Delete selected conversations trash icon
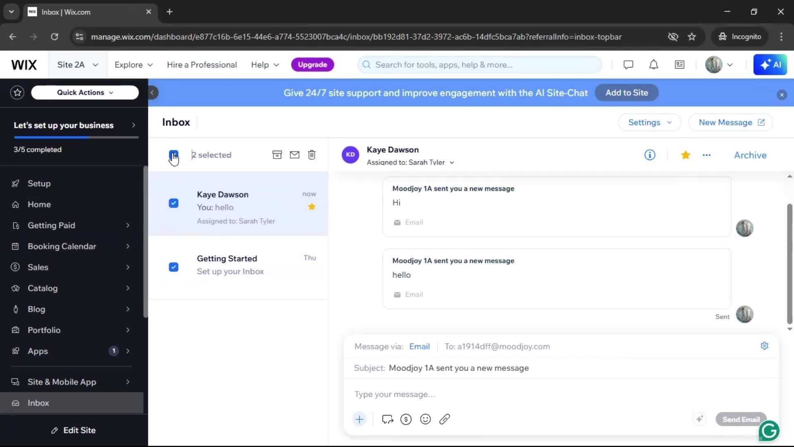 point(312,155)
